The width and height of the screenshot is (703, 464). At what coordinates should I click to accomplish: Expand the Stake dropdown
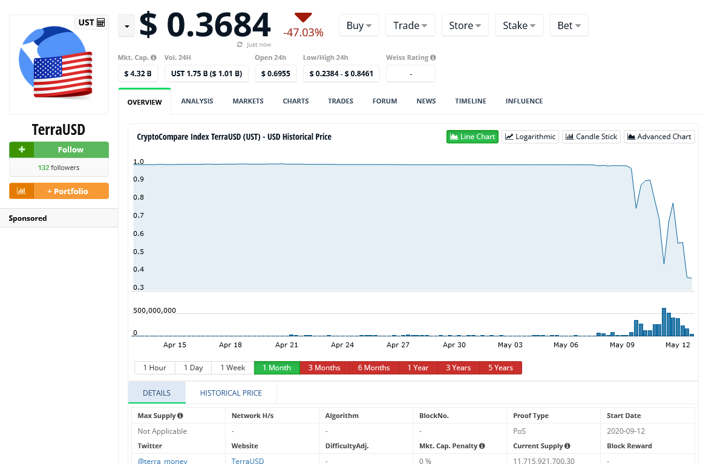click(x=519, y=25)
